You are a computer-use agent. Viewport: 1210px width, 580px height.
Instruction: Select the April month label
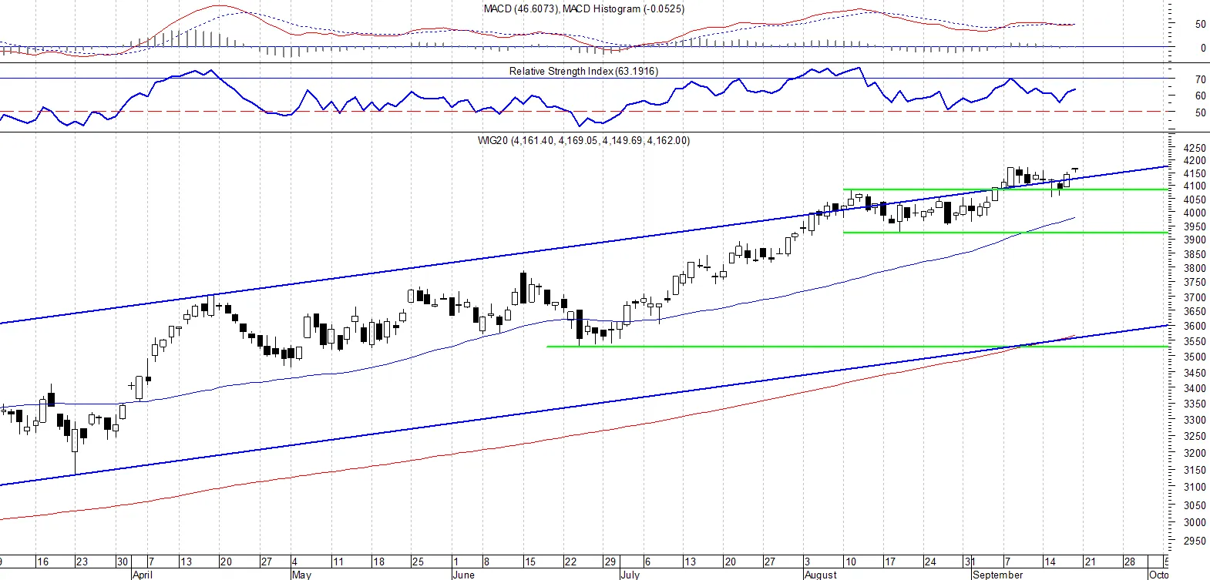(143, 575)
